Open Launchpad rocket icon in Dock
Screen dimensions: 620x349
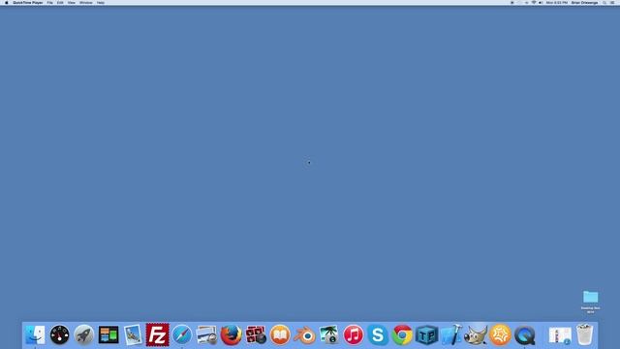click(84, 334)
